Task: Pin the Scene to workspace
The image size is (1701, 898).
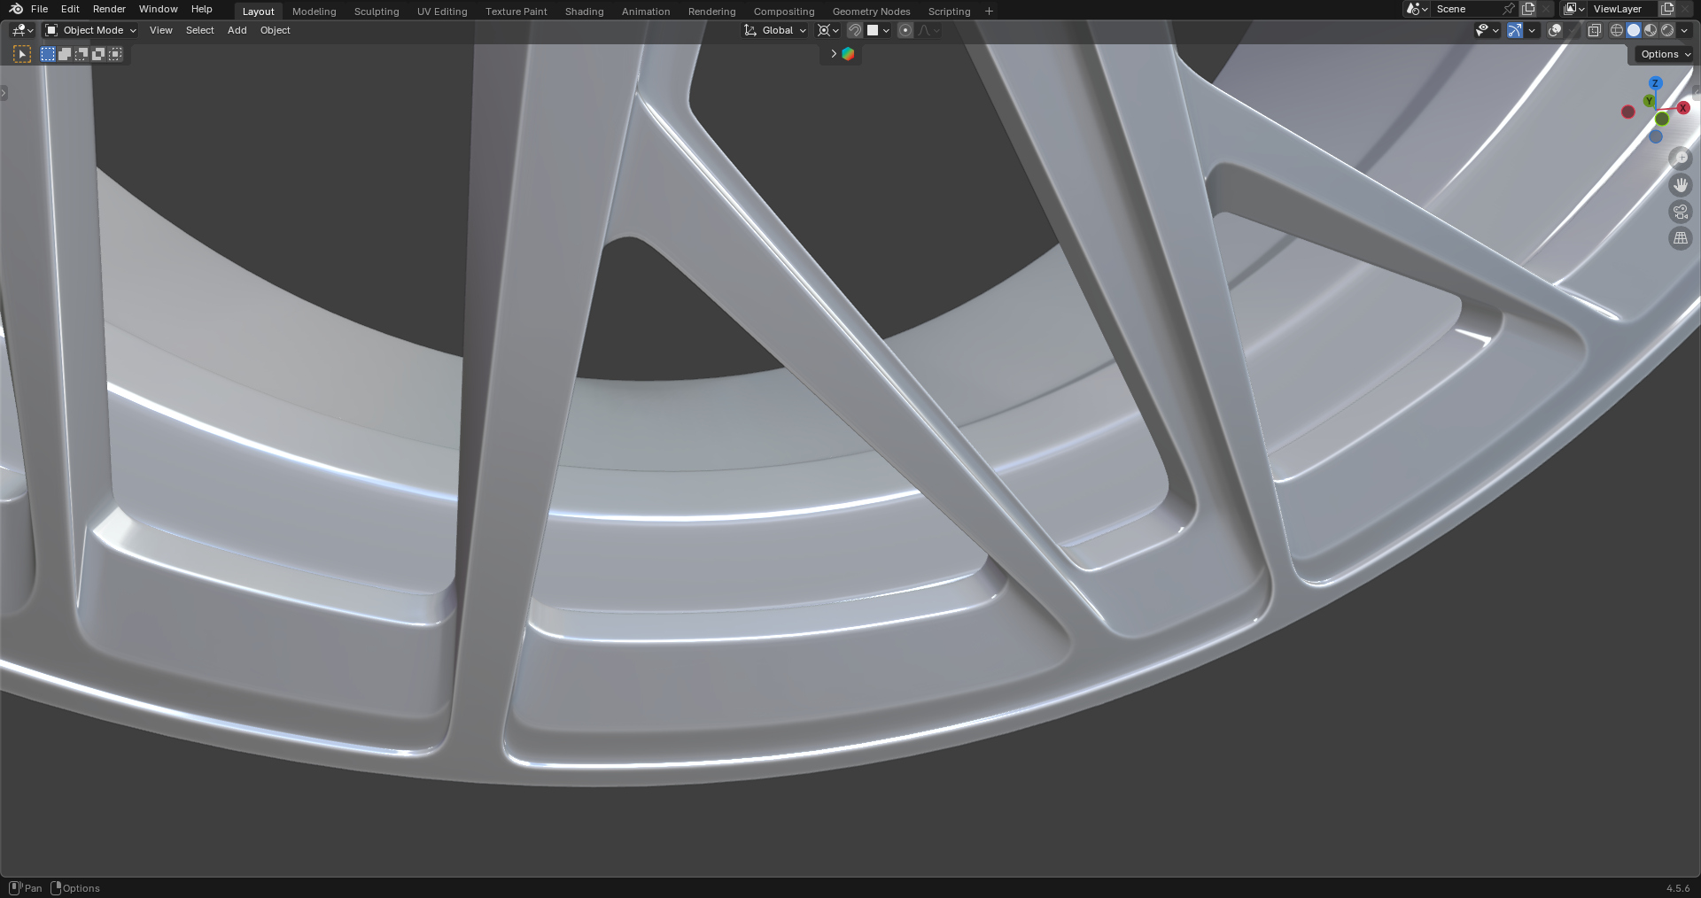Action: point(1509,9)
